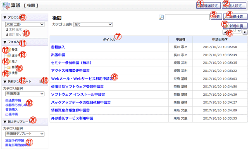This screenshot has height=151, width=248.
Task: Open バックアップデータの復旧依頼申請書 request
Action: 81,102
